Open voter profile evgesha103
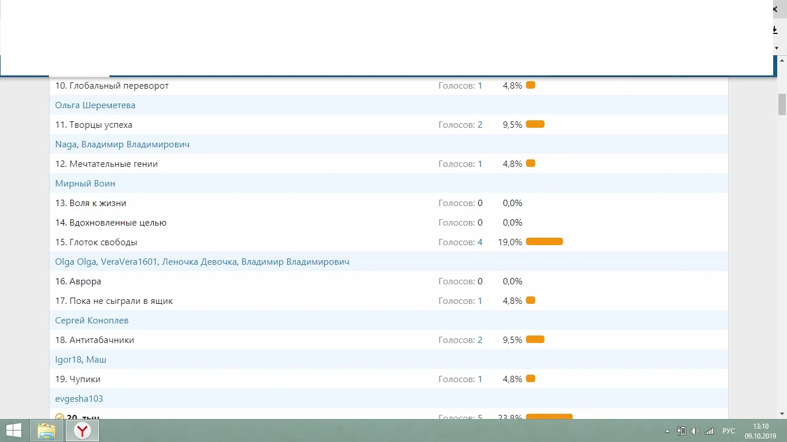Image resolution: width=787 pixels, height=442 pixels. point(79,399)
